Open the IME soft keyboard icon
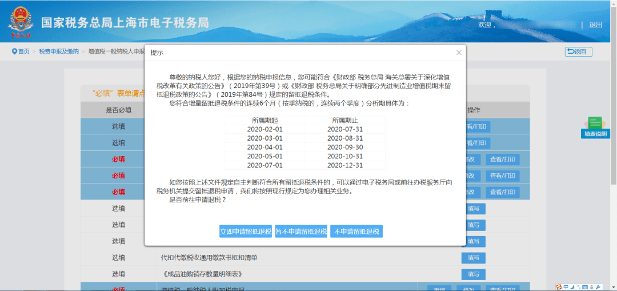 pos(584,286)
